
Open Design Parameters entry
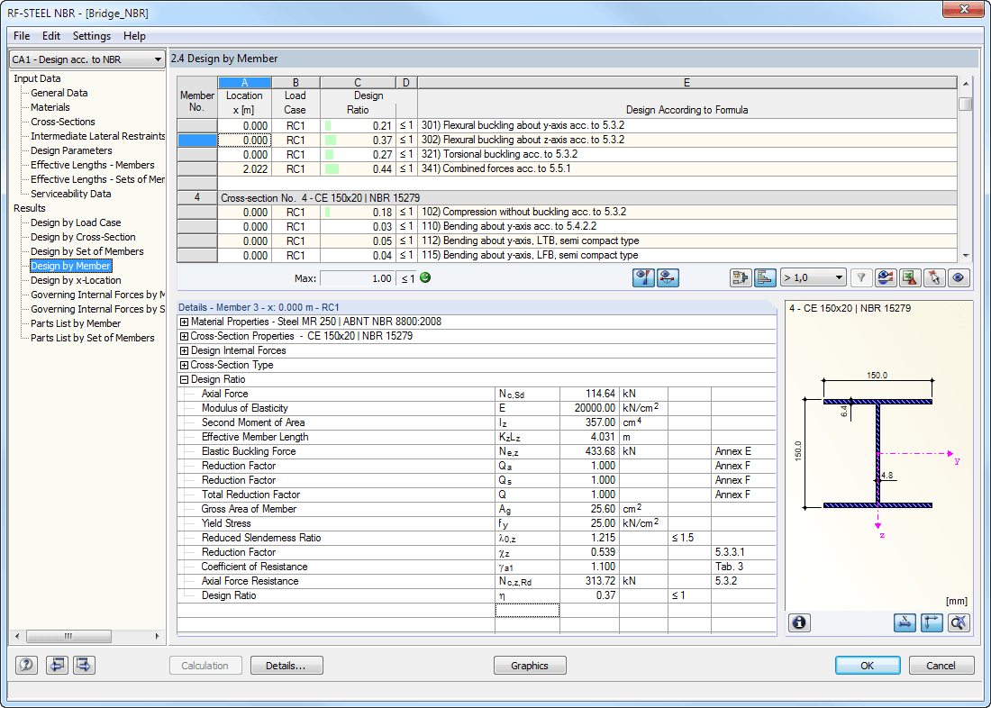tap(71, 150)
